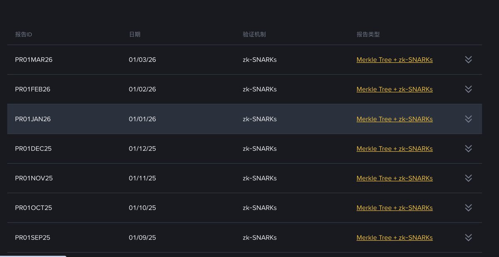Expand the PR01OCT25 report chevron

pos(468,208)
